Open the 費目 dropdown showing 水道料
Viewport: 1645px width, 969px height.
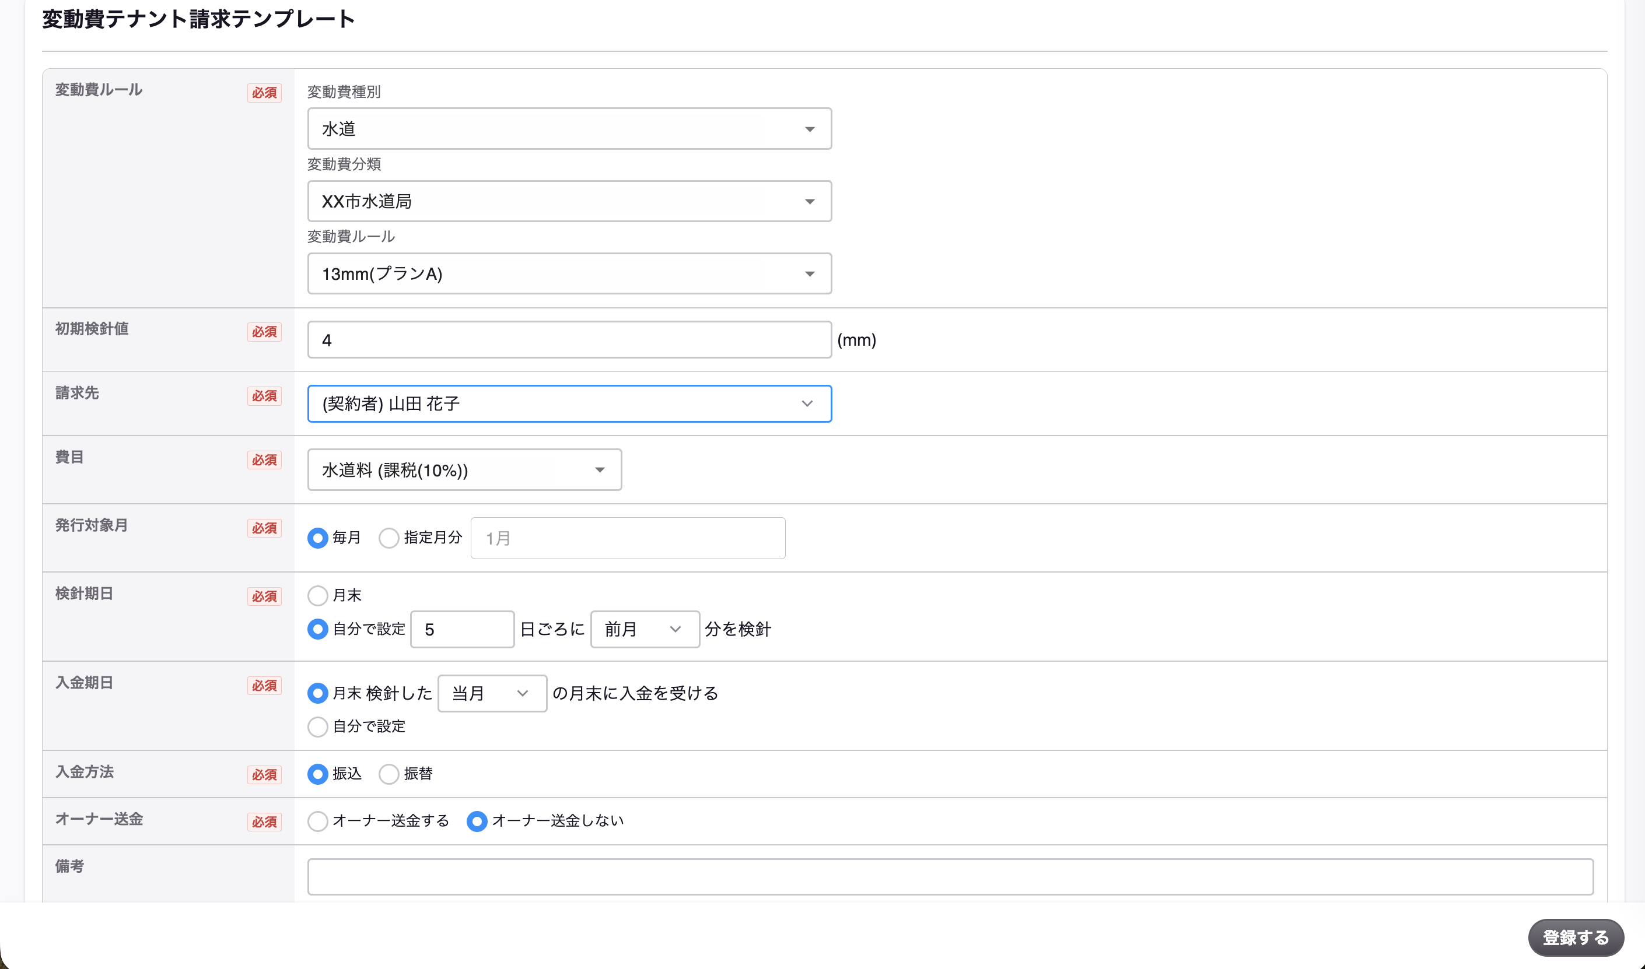click(x=464, y=469)
